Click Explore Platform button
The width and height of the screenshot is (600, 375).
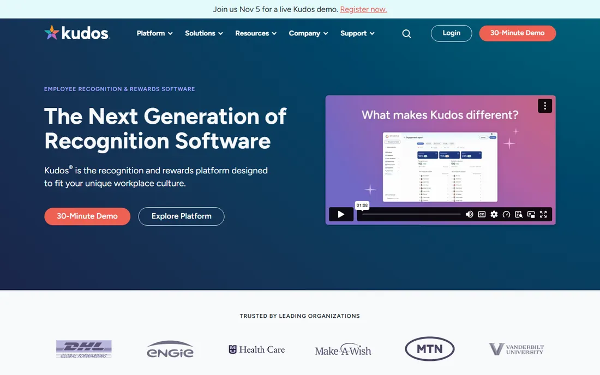click(182, 216)
